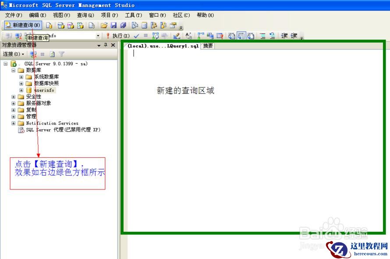Refresh the Object Explorer tree
The image size is (390, 259).
(x=52, y=54)
